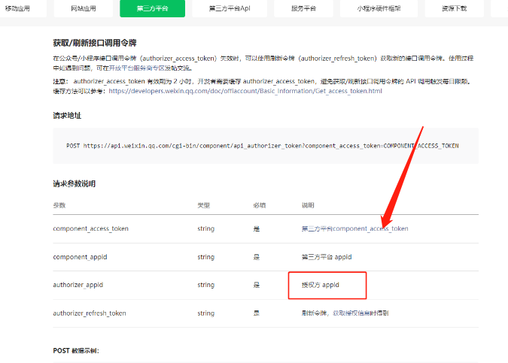The width and height of the screenshot is (508, 363).
Task: Click the 必填 column header
Action: coord(260,205)
